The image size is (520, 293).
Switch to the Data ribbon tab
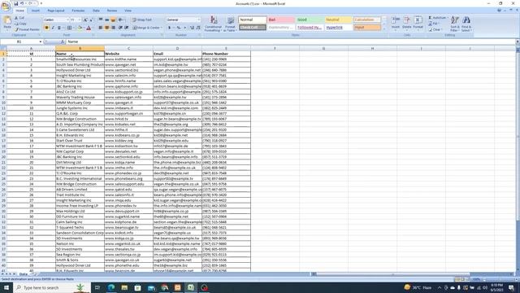point(96,11)
